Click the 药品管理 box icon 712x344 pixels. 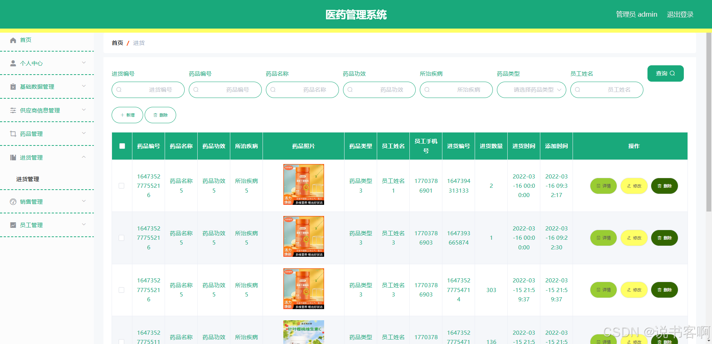click(x=13, y=134)
